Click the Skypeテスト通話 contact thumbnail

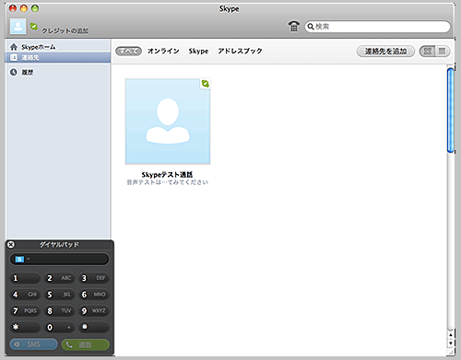[x=168, y=122]
